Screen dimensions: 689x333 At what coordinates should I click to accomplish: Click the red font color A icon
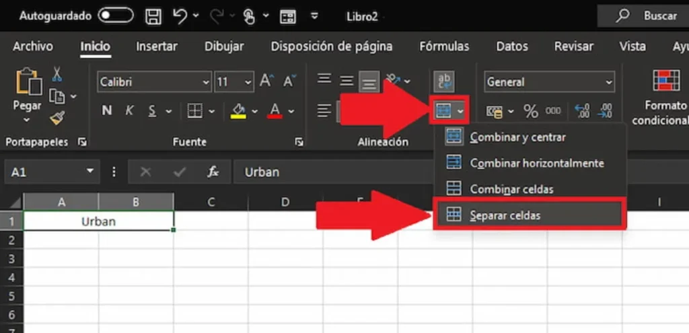pyautogui.click(x=275, y=111)
